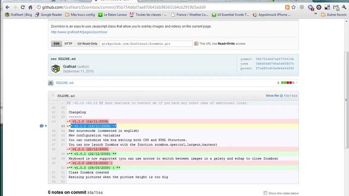349x196 pixels.
Task: Open the France / Weather bookmark
Action: [190, 15]
